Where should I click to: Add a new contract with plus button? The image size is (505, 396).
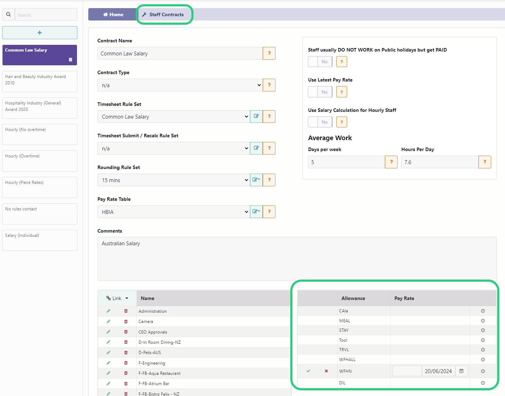[x=40, y=32]
